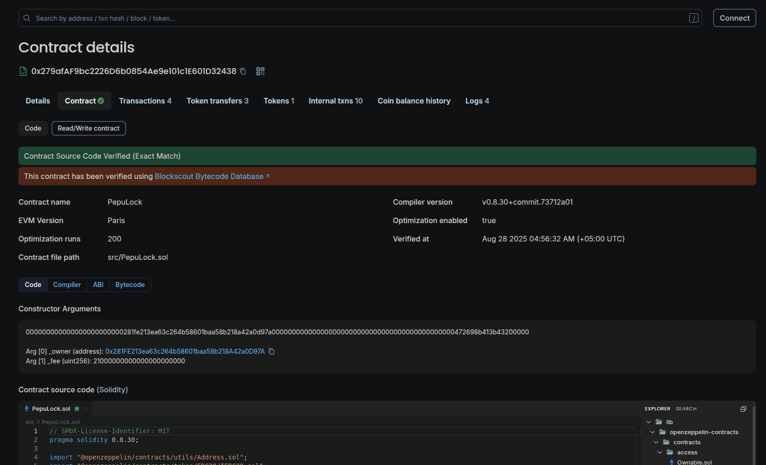This screenshot has height=465, width=766.
Task: Switch to the Read/Write contract toggle
Action: tap(88, 128)
